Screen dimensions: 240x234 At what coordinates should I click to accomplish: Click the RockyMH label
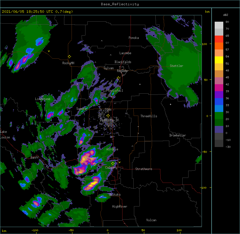pos(68,63)
